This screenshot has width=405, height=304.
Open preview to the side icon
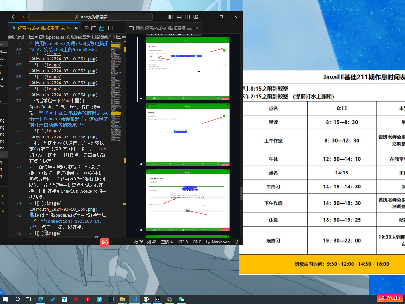[x=94, y=28]
